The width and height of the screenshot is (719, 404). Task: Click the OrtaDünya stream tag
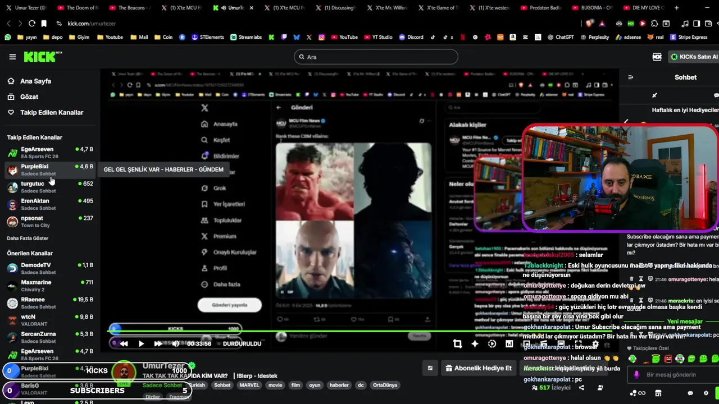[x=385, y=385]
